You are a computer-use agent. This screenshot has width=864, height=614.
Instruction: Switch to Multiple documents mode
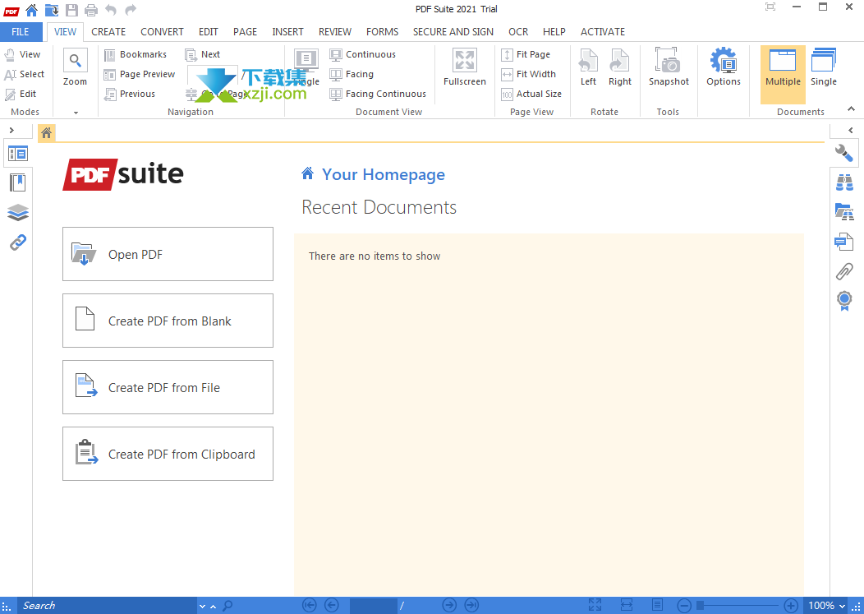tap(783, 74)
